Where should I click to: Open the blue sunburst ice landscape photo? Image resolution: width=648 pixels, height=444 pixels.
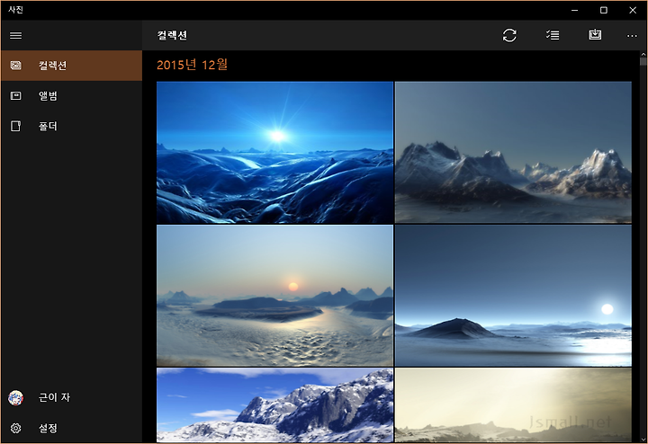click(274, 153)
